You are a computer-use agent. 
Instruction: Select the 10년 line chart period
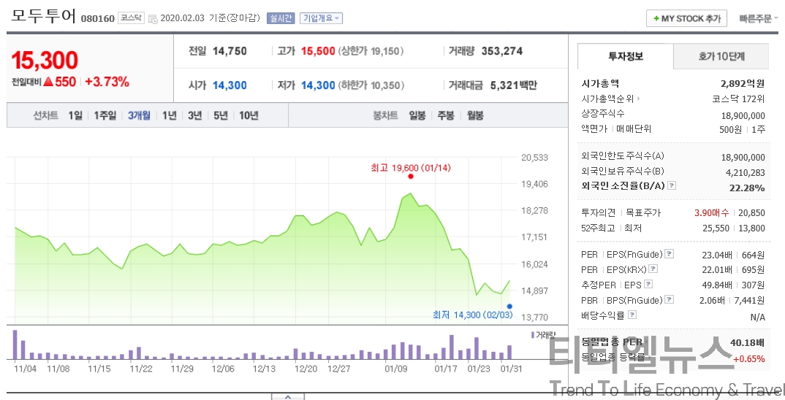click(249, 115)
